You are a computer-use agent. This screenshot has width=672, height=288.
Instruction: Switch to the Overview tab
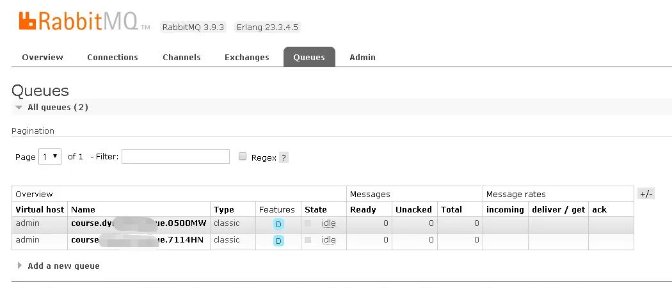click(42, 57)
